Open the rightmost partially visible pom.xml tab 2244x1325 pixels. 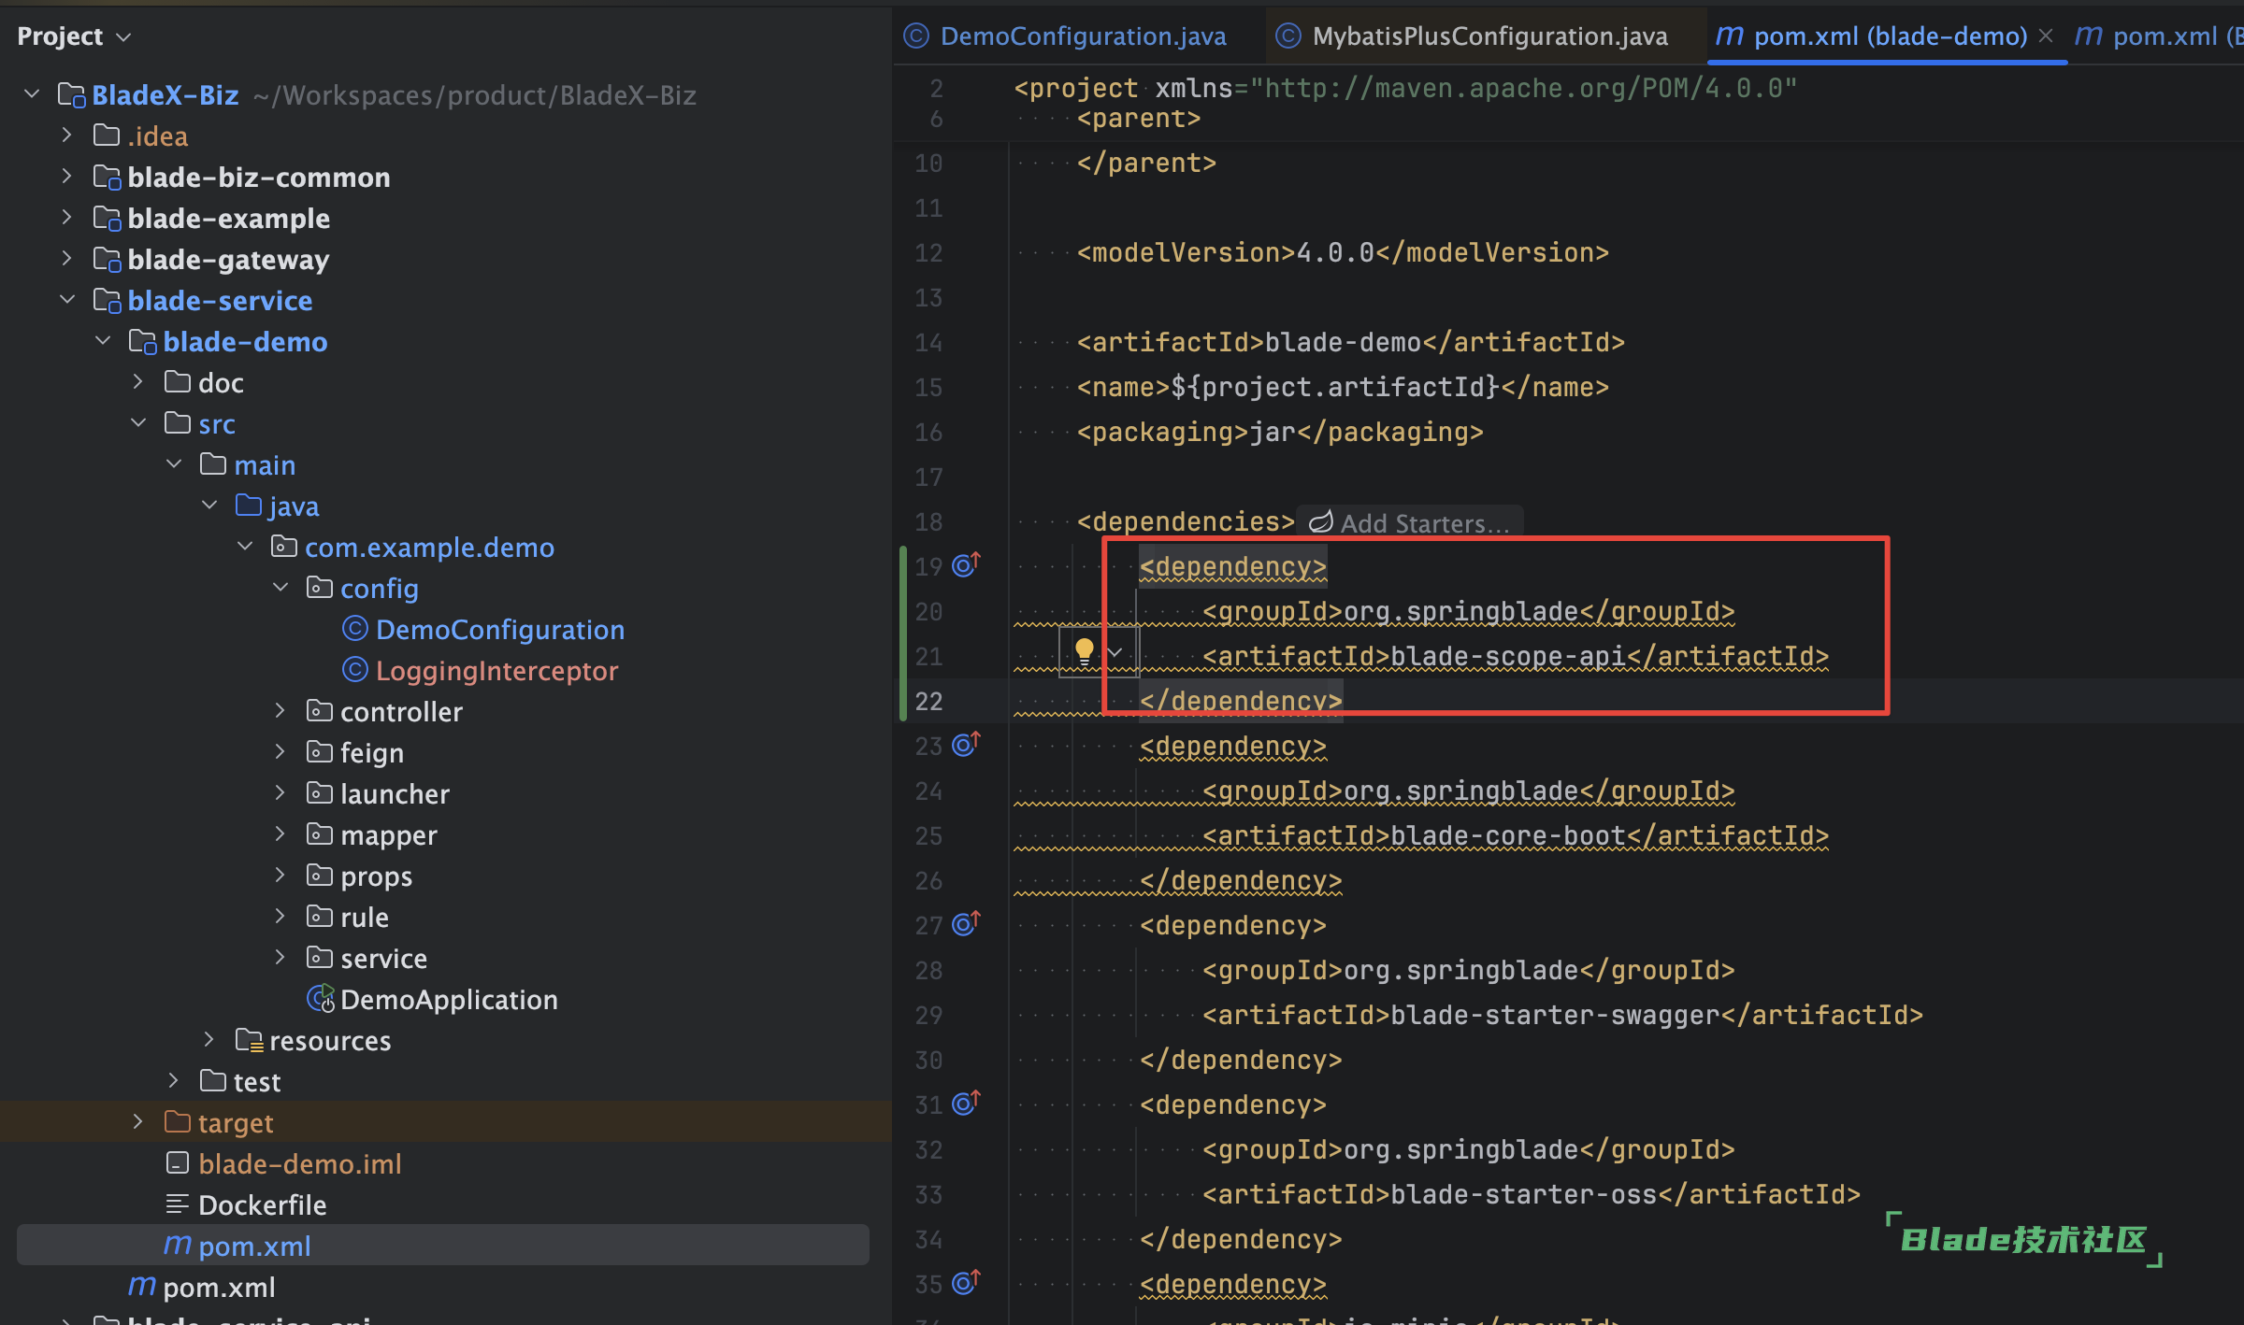tap(2158, 36)
